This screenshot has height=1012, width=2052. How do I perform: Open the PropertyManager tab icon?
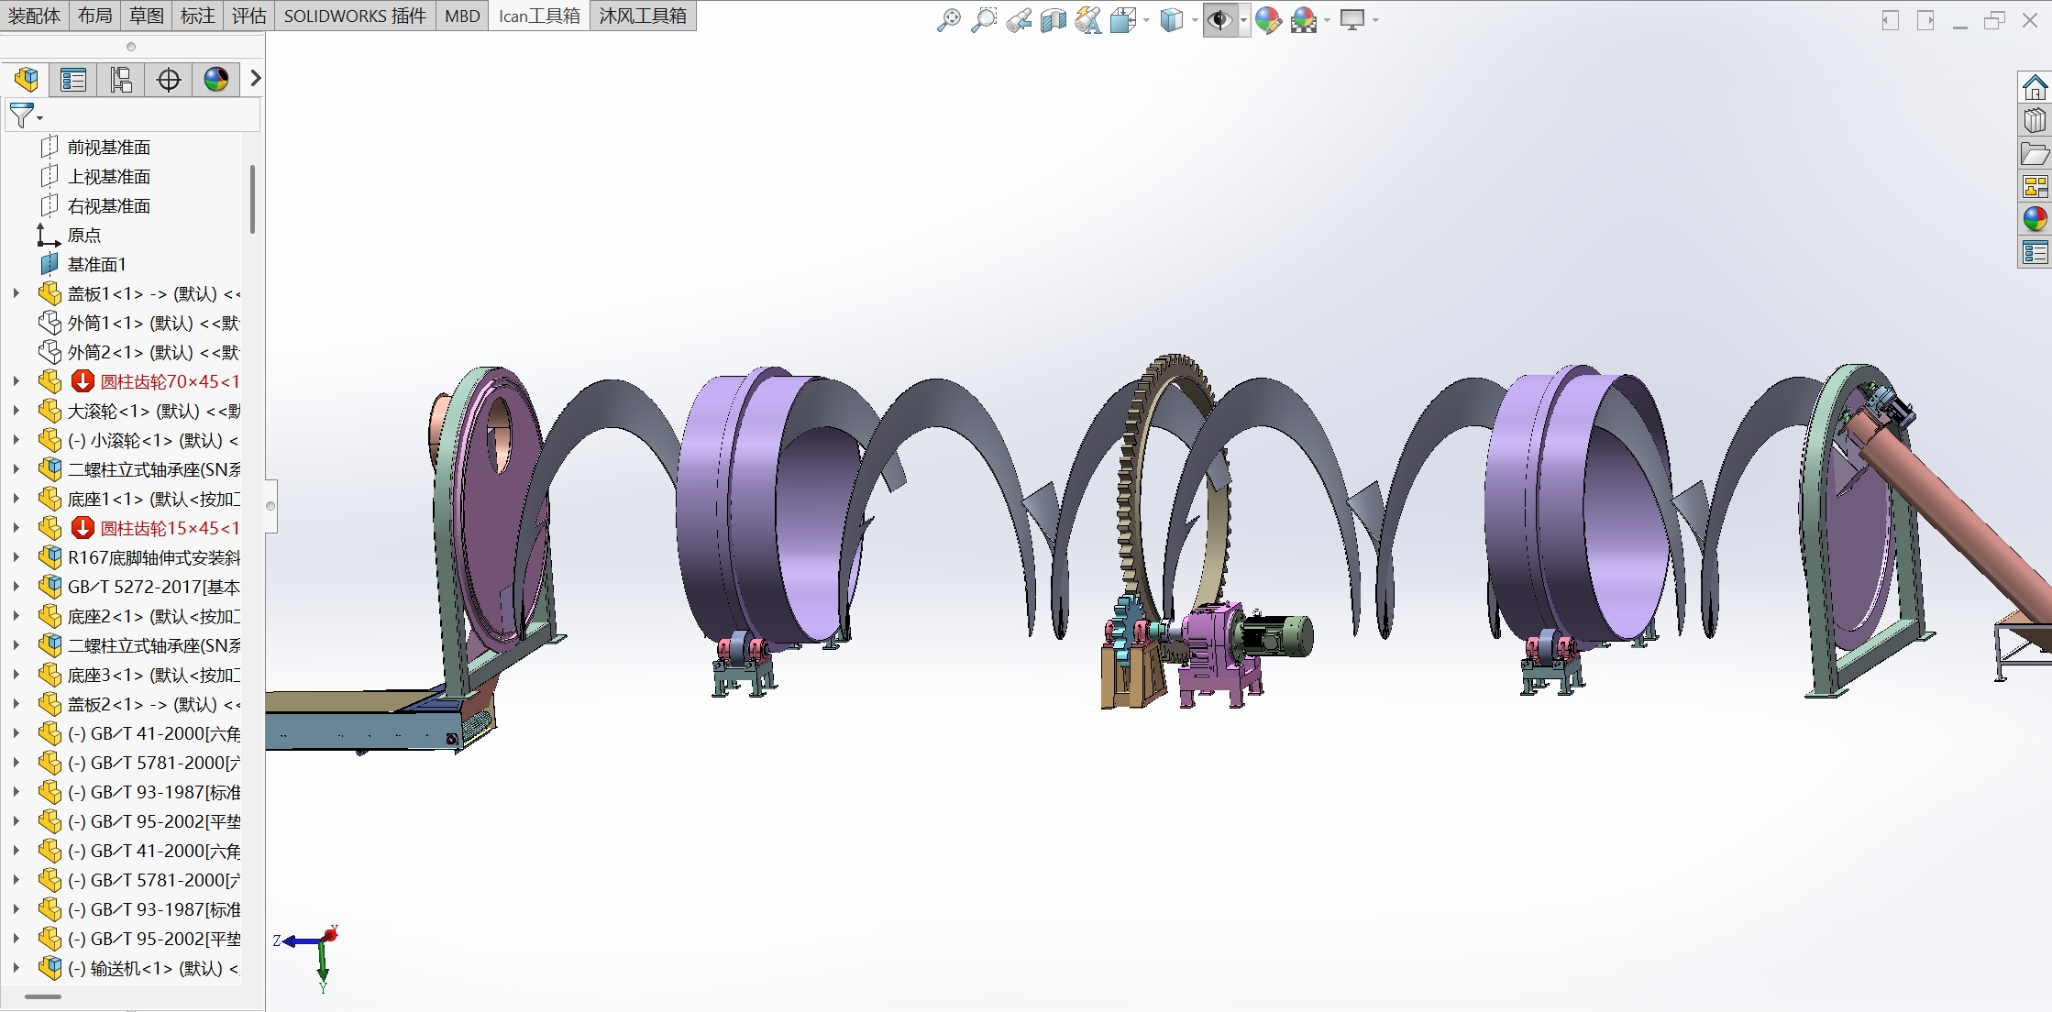coord(73,80)
